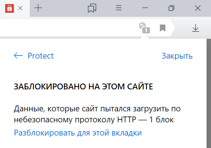Click the gray scrollbar beside the popup
The image size is (211, 148).
coord(209,93)
